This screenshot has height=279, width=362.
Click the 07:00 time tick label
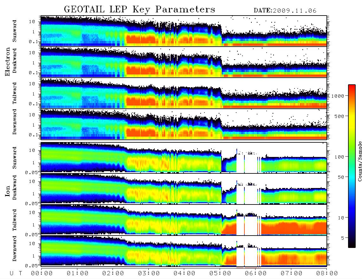click(x=292, y=273)
